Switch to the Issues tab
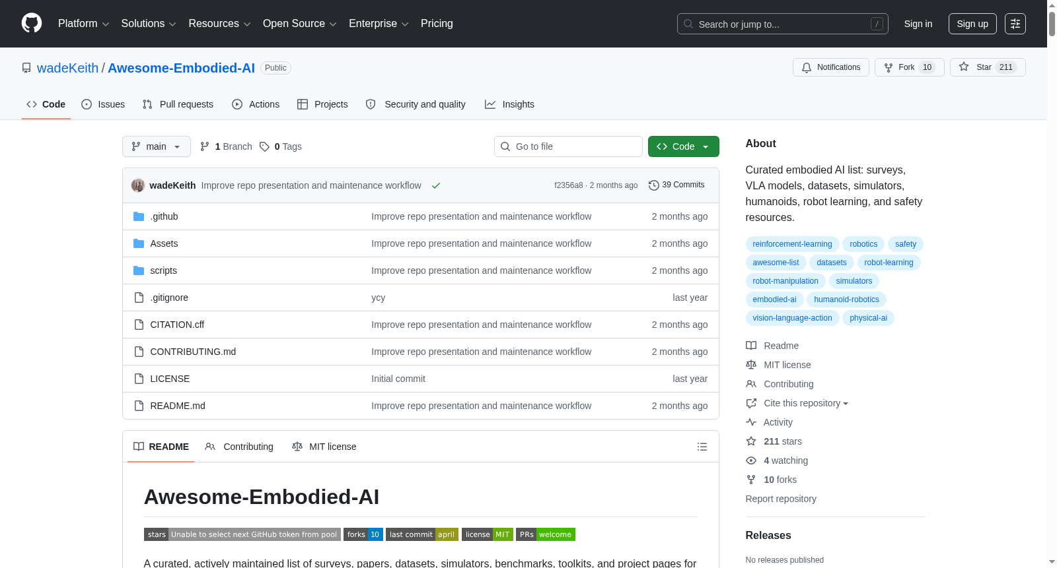Viewport: 1057px width, 568px height. (103, 104)
